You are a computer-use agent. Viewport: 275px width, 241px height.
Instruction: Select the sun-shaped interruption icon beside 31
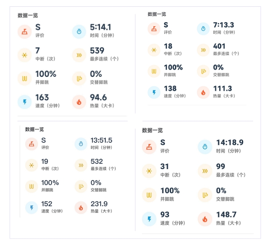[149, 171]
